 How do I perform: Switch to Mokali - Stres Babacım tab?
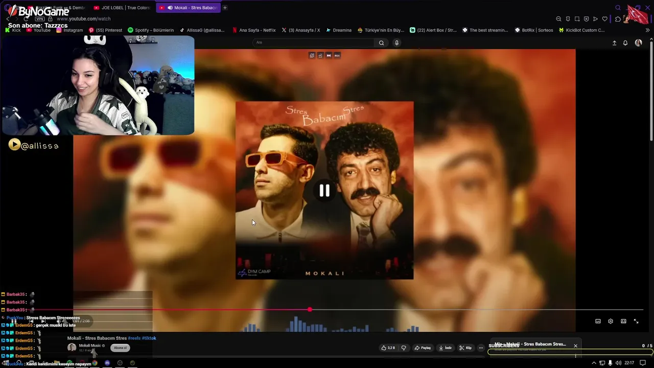[189, 8]
